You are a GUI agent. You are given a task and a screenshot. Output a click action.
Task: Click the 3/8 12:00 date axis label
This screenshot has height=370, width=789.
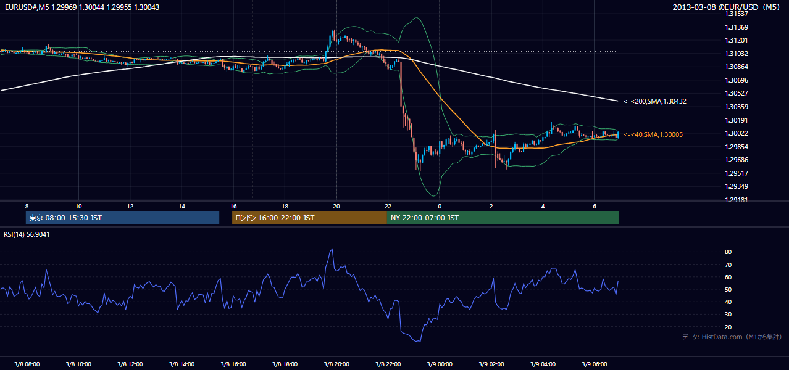click(x=130, y=364)
